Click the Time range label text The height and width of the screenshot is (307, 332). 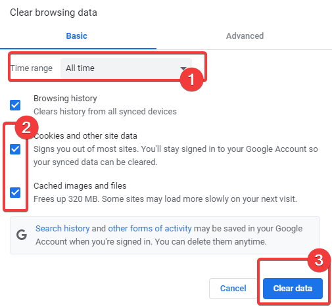click(32, 68)
